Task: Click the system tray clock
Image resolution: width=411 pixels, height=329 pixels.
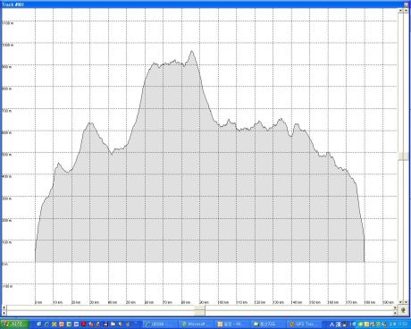Action: click(x=401, y=324)
